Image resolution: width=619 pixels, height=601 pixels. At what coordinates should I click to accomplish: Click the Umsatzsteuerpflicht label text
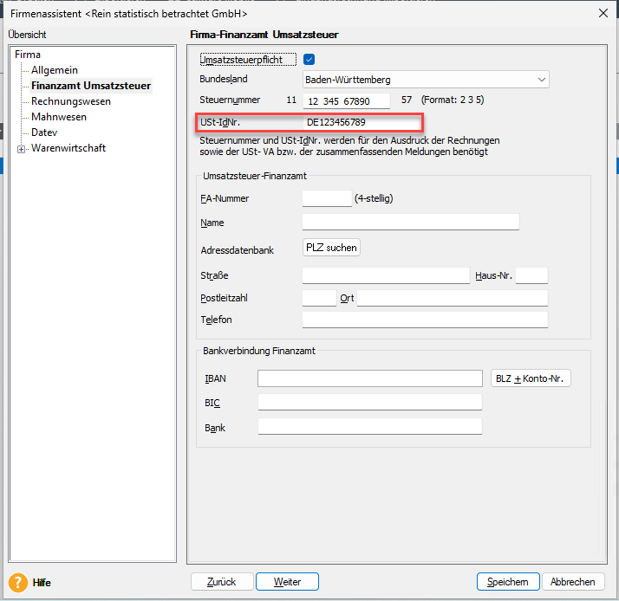point(241,60)
